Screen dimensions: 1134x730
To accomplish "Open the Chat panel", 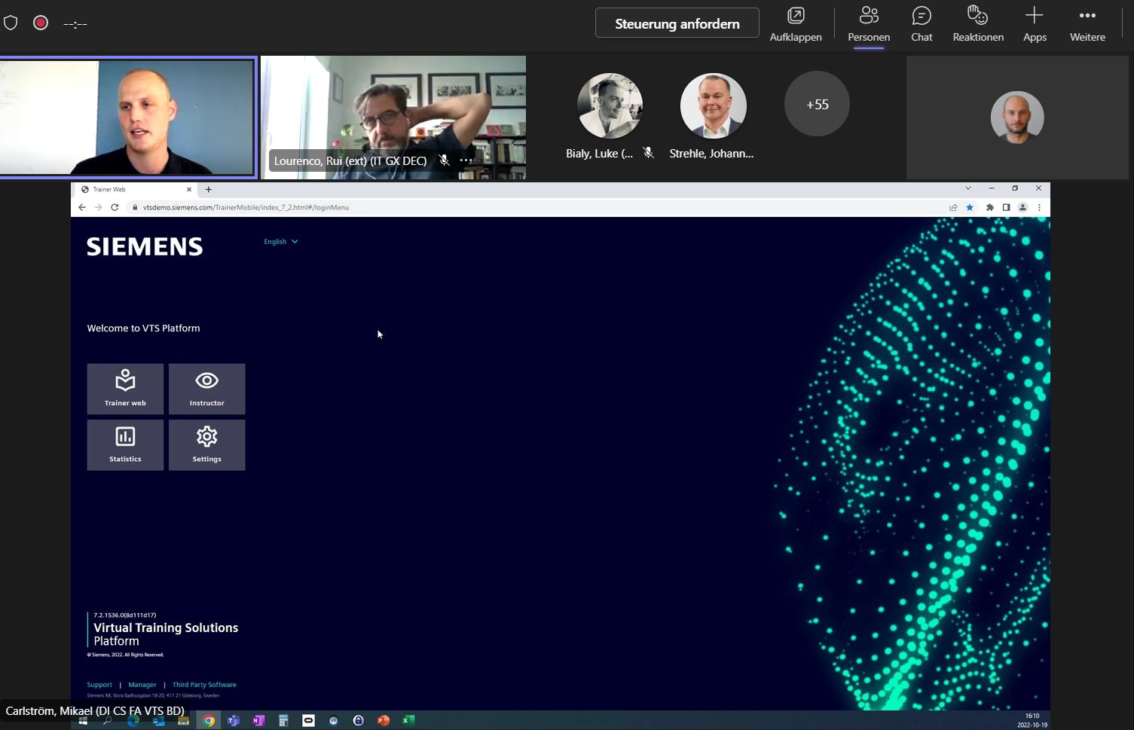I will (921, 24).
